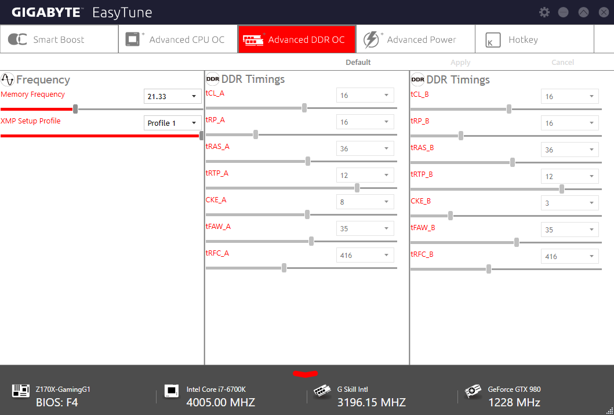Click the motherboard icon near Z170X-GamingG1
614x415 pixels.
point(20,391)
